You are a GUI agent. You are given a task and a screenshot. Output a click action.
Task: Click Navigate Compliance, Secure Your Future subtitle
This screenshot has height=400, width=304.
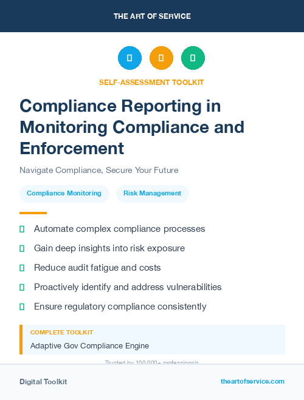(99, 170)
